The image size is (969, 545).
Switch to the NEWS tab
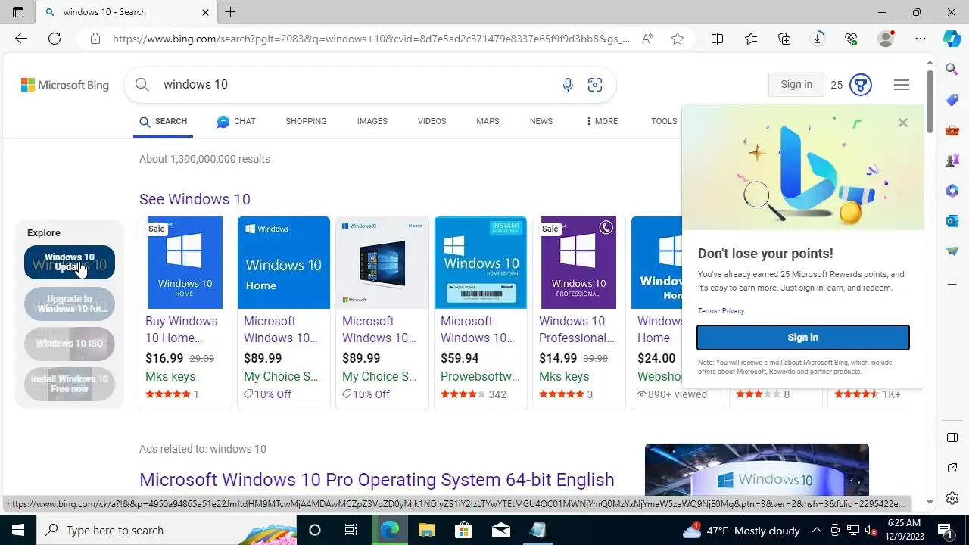click(x=541, y=121)
